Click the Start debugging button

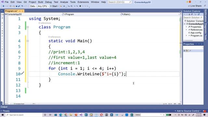coord(54,6)
